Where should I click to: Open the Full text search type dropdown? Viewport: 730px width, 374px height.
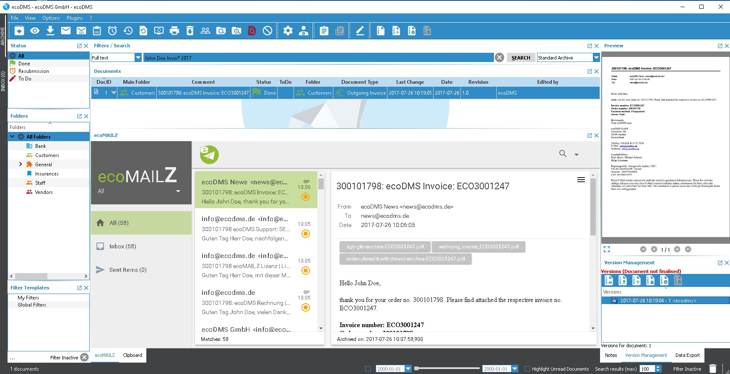click(x=138, y=58)
